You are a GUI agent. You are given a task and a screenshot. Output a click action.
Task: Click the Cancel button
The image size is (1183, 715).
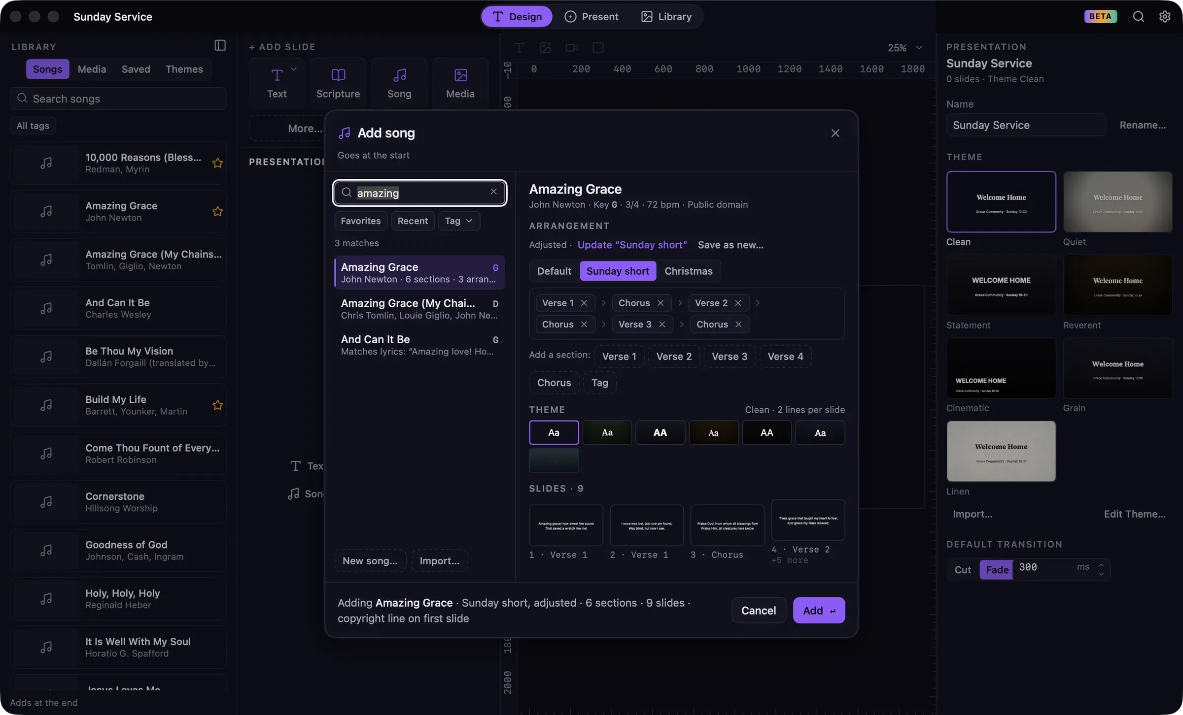[758, 610]
